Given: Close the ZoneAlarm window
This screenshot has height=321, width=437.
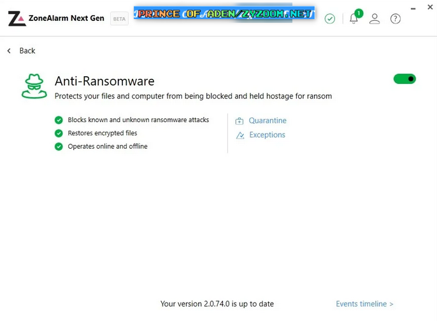Looking at the screenshot, I should coord(430,7).
